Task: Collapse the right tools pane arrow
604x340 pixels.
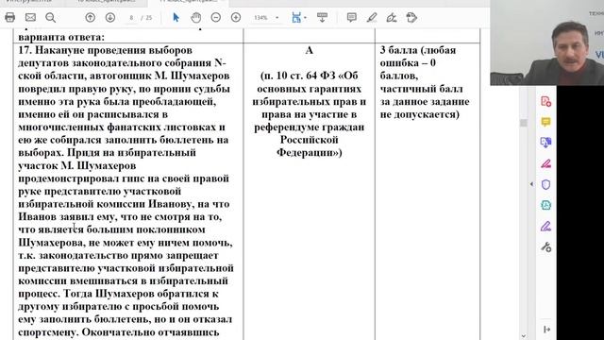Action: [x=531, y=184]
